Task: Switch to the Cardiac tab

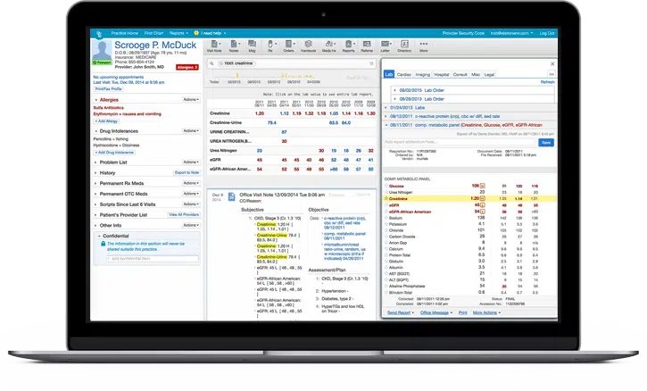Action: [x=404, y=75]
